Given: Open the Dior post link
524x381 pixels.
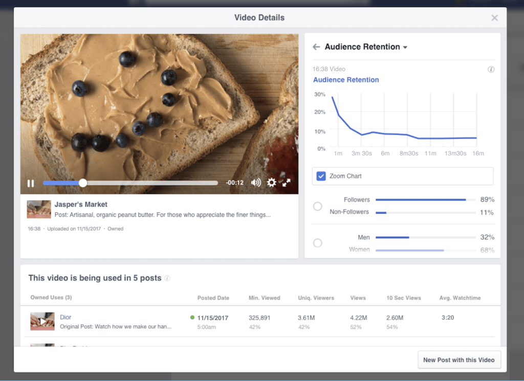Looking at the screenshot, I should [65, 317].
